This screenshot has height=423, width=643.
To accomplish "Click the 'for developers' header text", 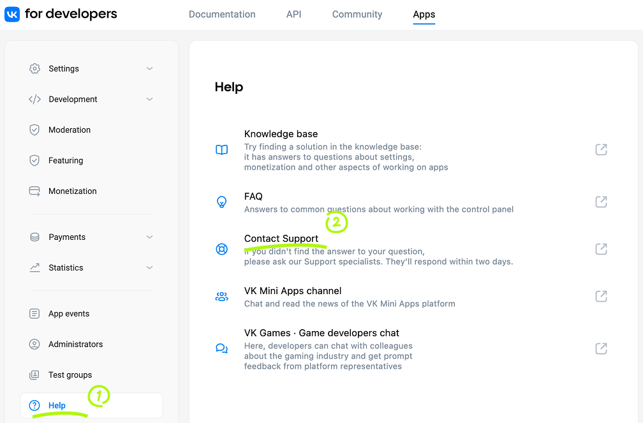I will pyautogui.click(x=71, y=14).
